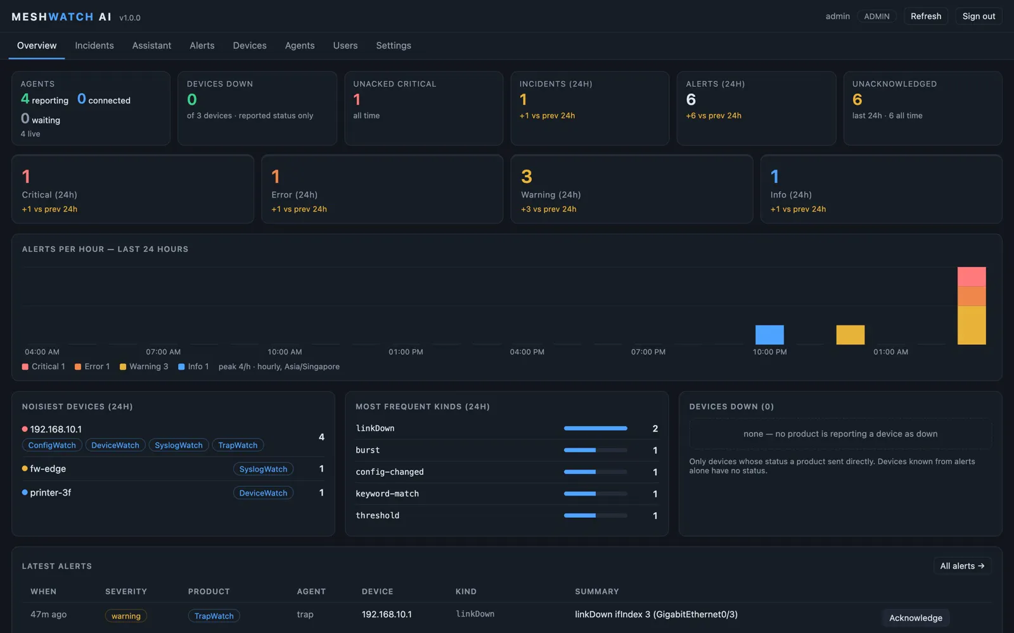This screenshot has height=633, width=1014.
Task: Switch to the Assistant tab
Action: click(151, 46)
